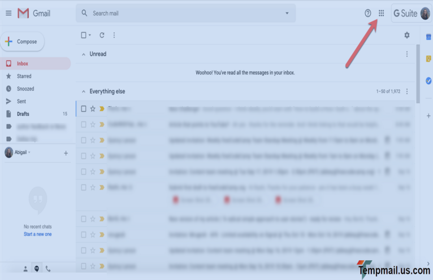Screen dimensions: 433x280
Task: Collapse the Unread section
Action: tap(84, 54)
